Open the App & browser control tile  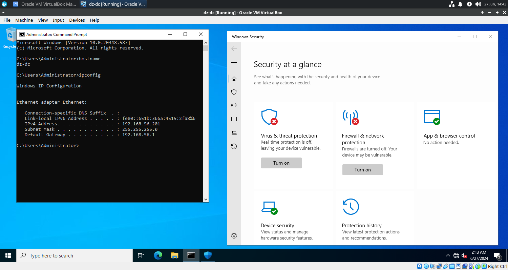[457, 145]
